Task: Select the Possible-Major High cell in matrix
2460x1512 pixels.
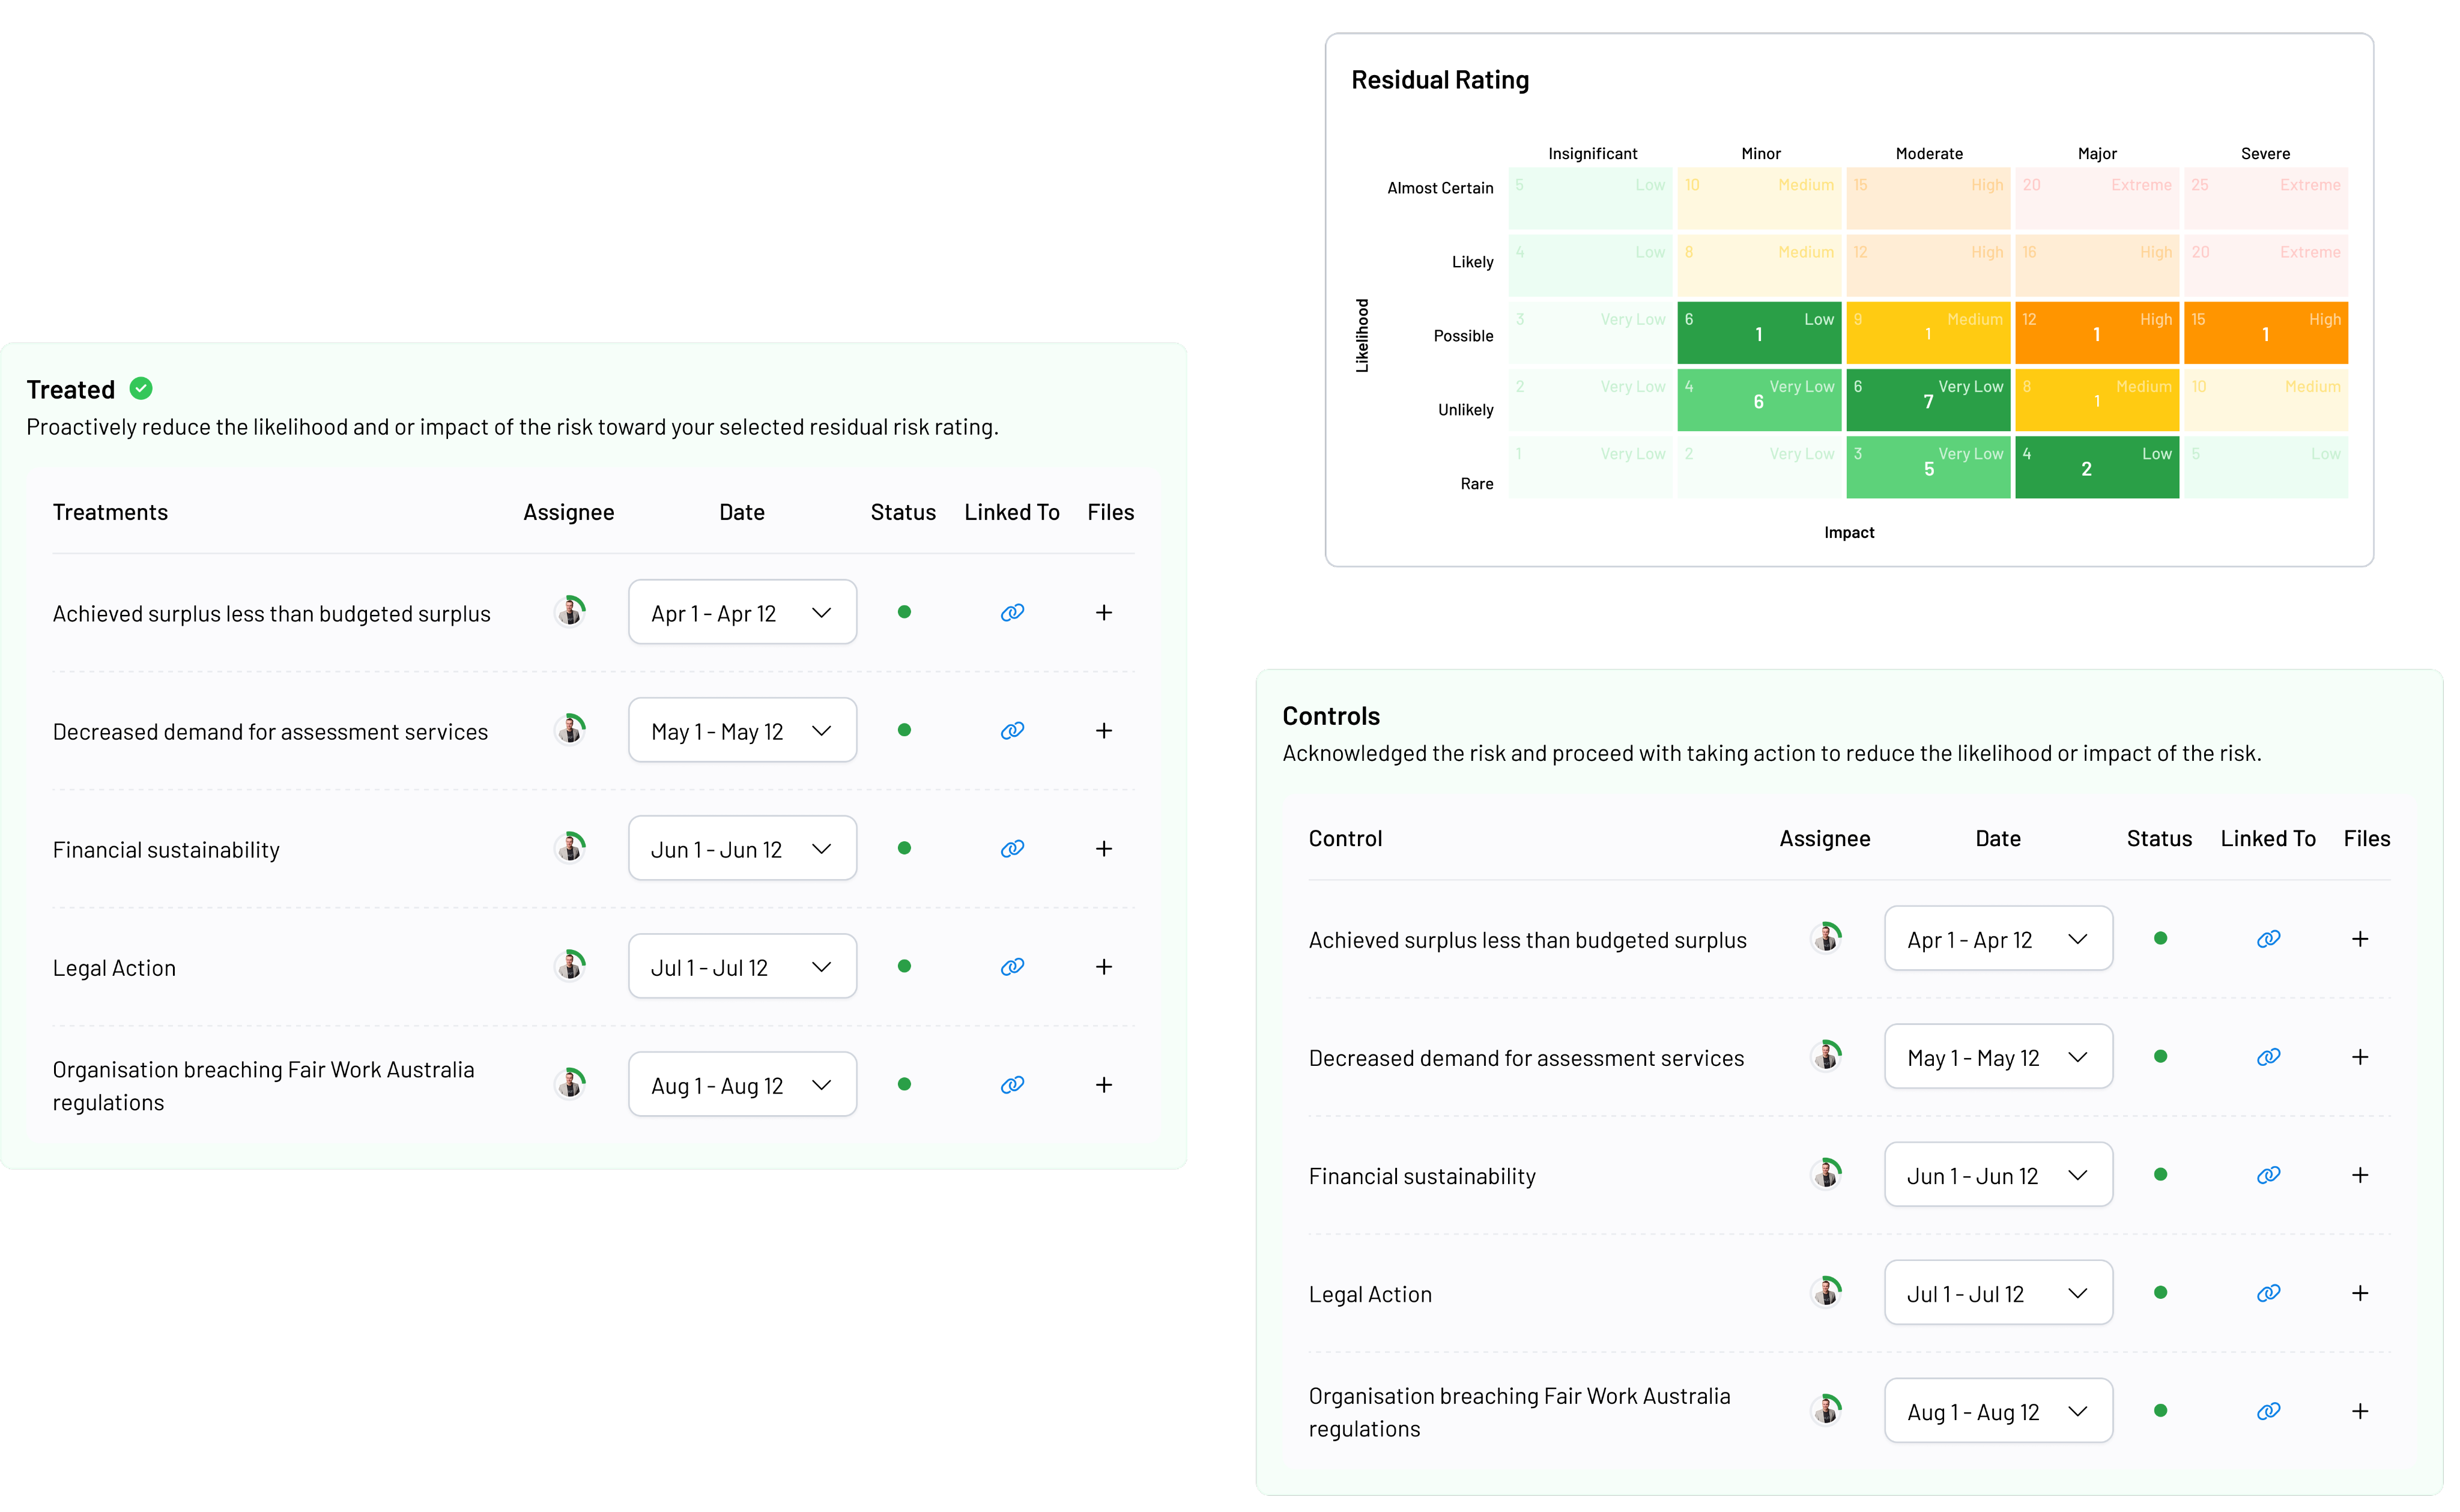Action: click(x=2096, y=333)
